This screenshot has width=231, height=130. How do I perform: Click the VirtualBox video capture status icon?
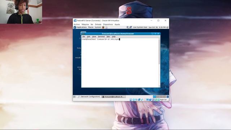(150, 100)
